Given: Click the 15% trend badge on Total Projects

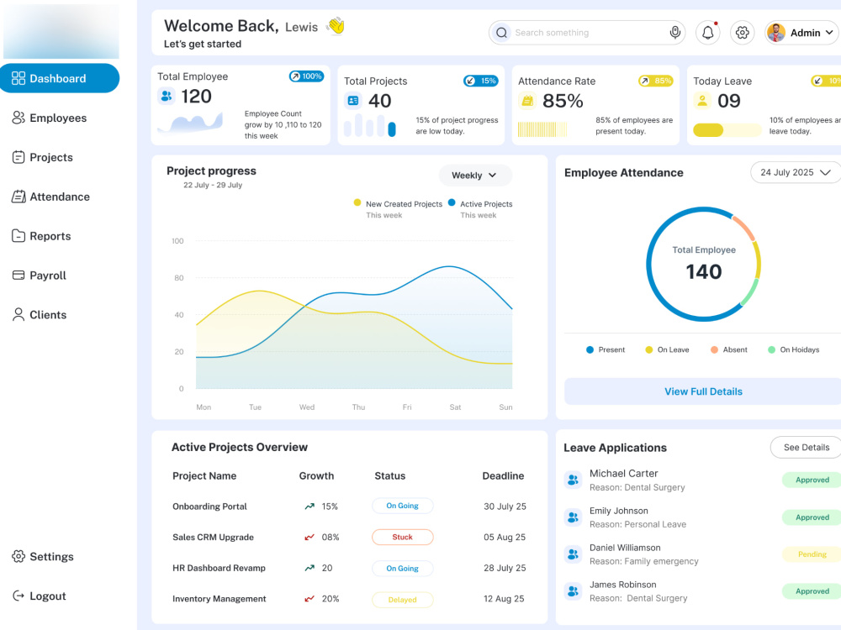Looking at the screenshot, I should click(481, 81).
